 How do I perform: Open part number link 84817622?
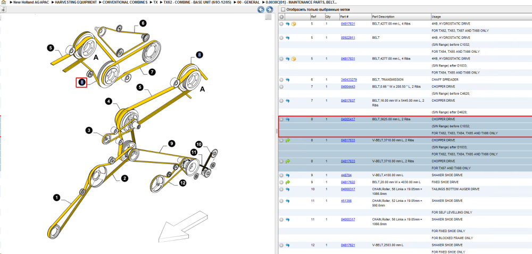(348, 182)
